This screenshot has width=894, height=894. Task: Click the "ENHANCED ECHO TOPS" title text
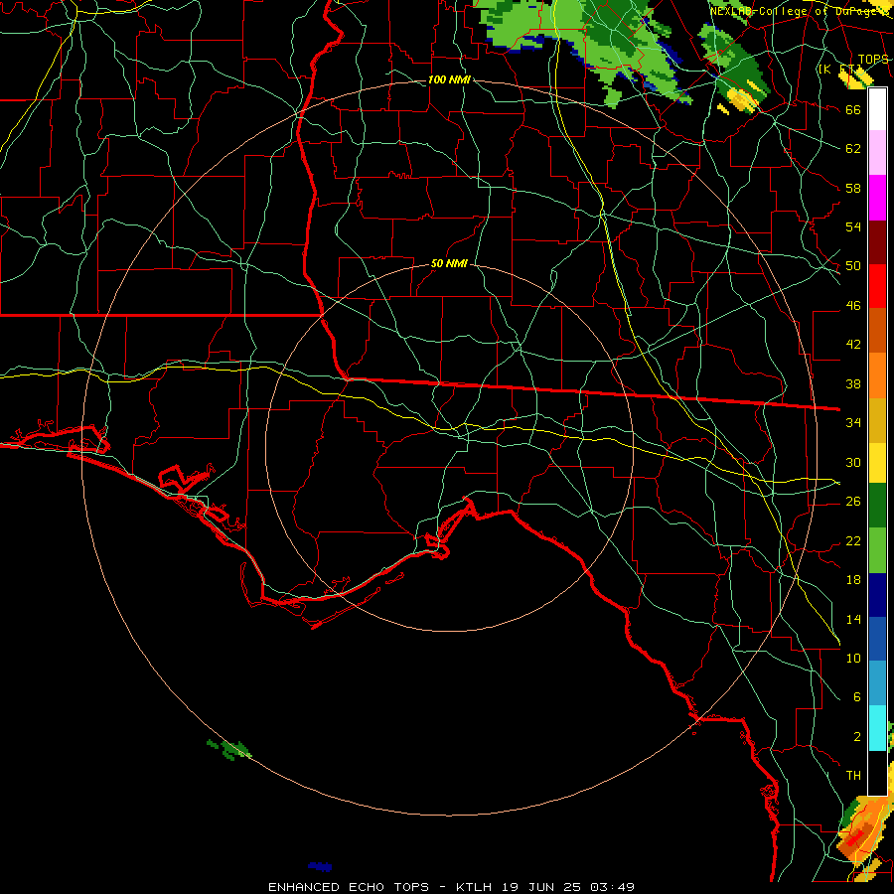tap(349, 887)
